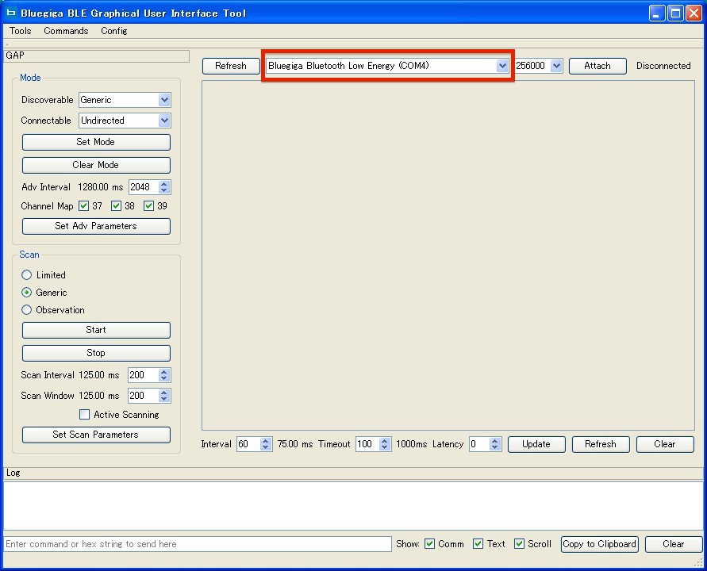This screenshot has width=707, height=571.
Task: Start scanning with the Start button
Action: (96, 330)
